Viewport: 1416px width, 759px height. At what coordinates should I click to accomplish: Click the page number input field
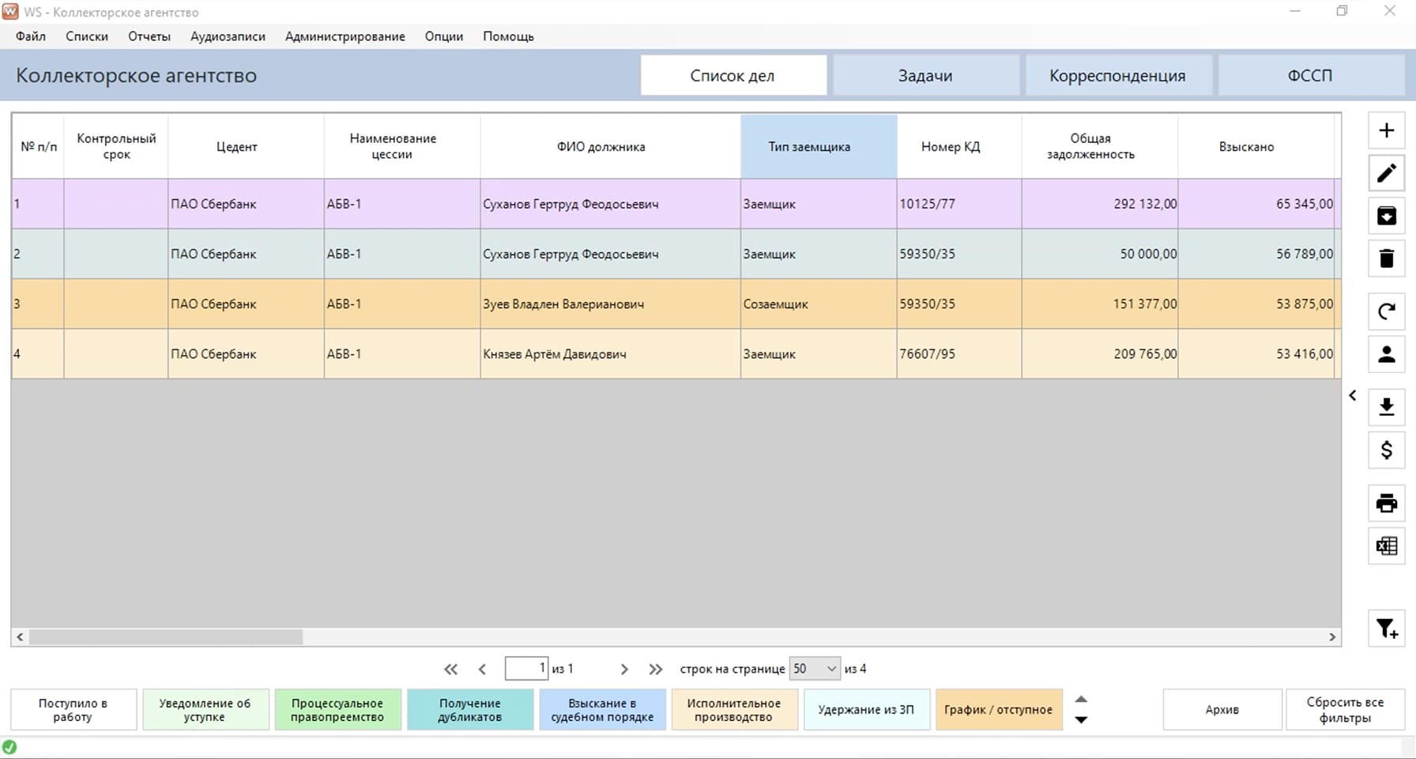[525, 669]
